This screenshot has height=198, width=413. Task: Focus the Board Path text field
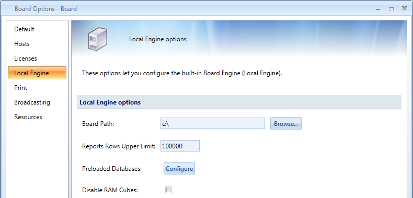(x=213, y=123)
